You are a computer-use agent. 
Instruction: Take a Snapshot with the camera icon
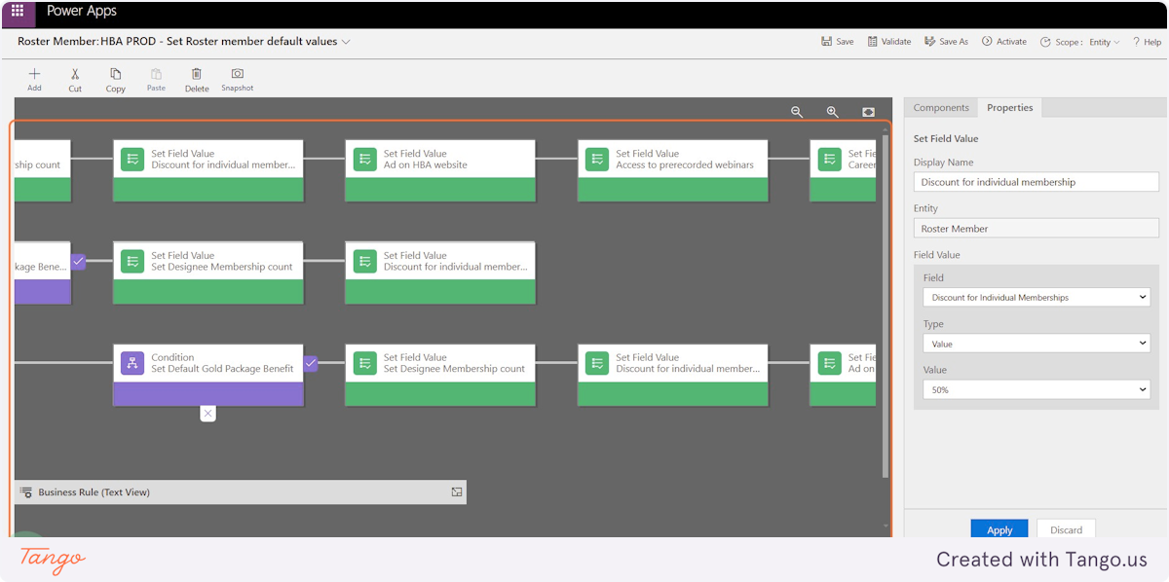pyautogui.click(x=237, y=74)
